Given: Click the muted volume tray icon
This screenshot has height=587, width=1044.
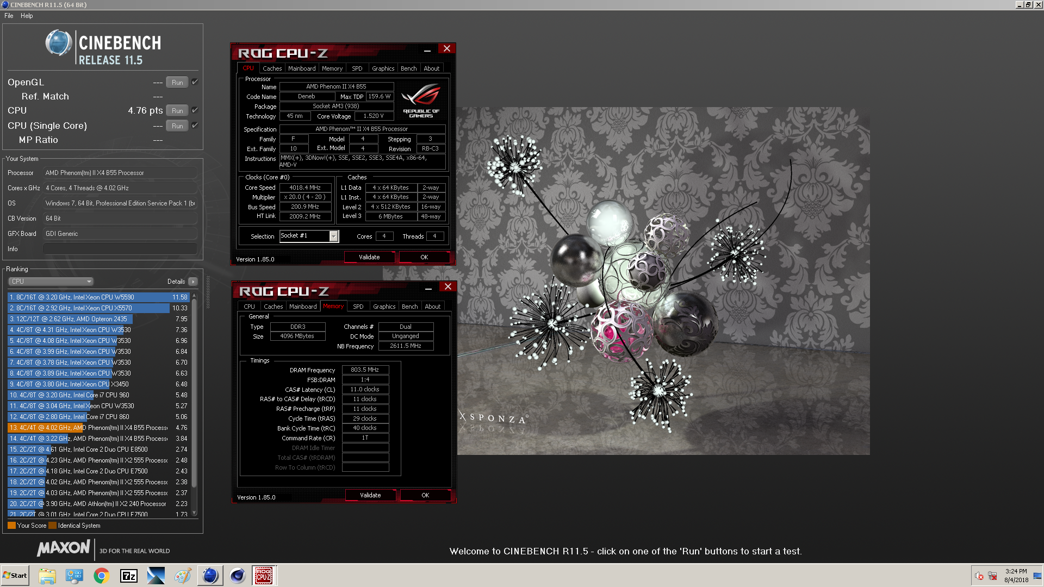Looking at the screenshot, I should coord(979,576).
